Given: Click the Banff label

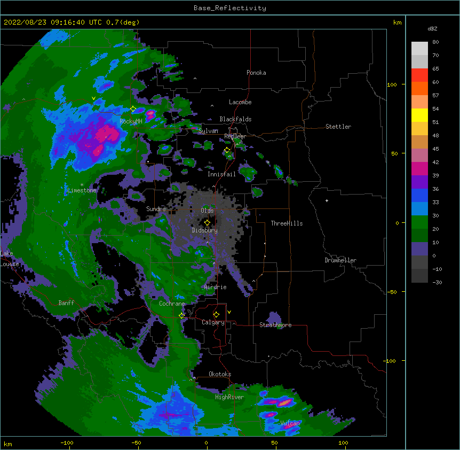Looking at the screenshot, I should [66, 303].
